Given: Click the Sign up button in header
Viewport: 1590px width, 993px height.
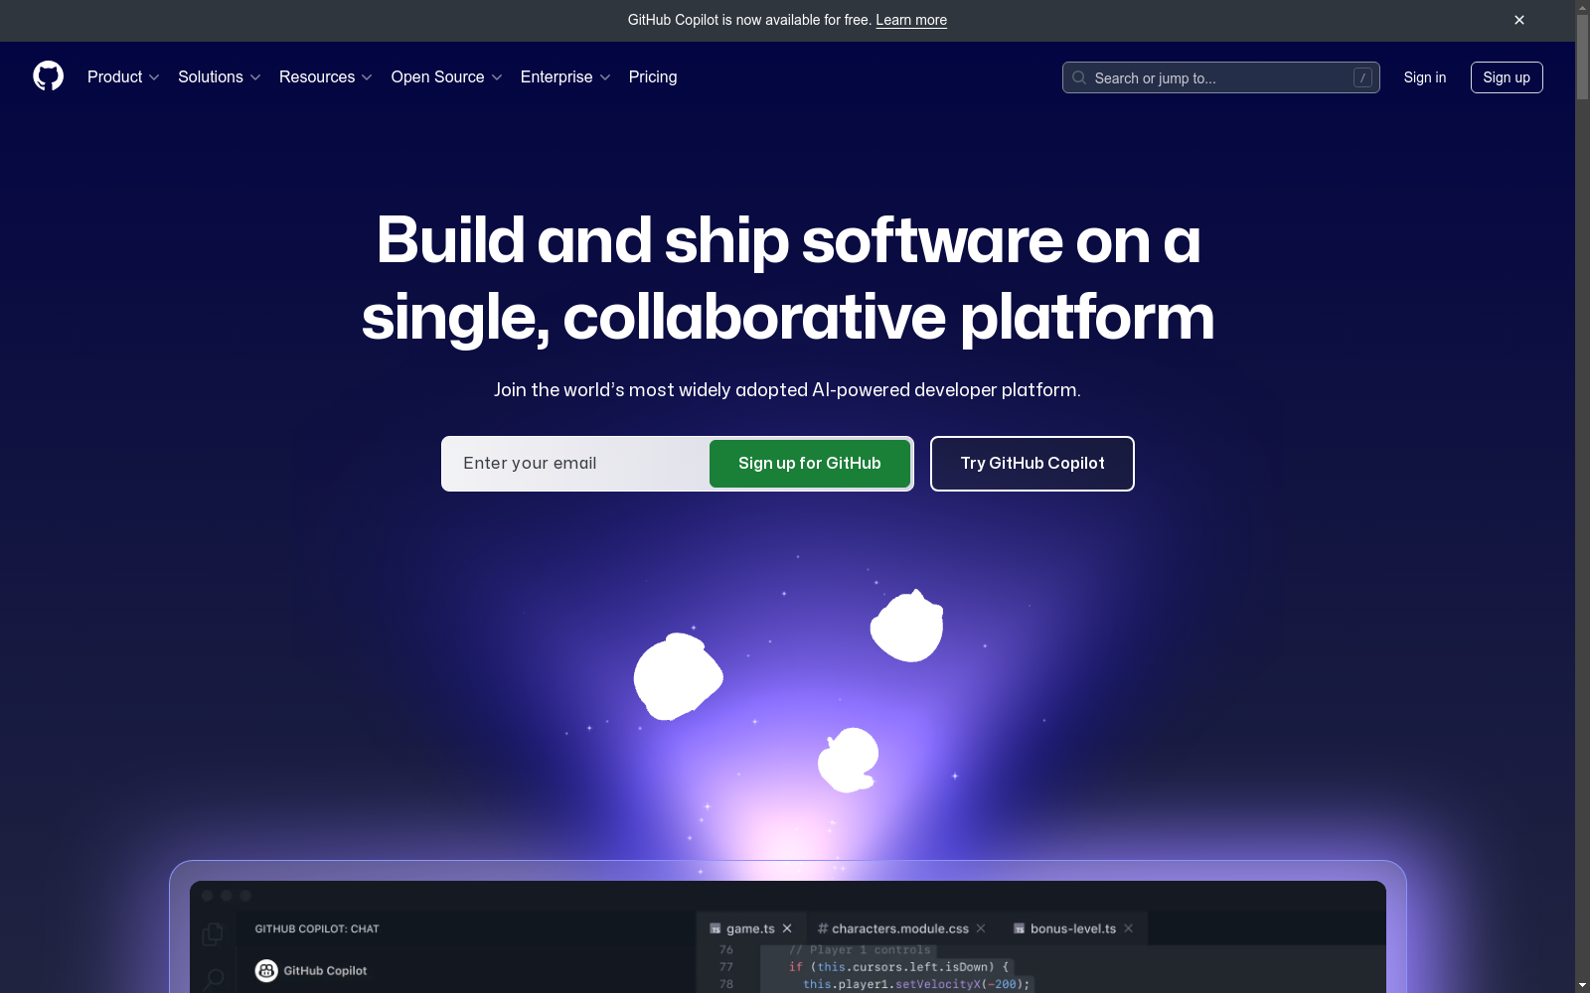Looking at the screenshot, I should coord(1507,77).
